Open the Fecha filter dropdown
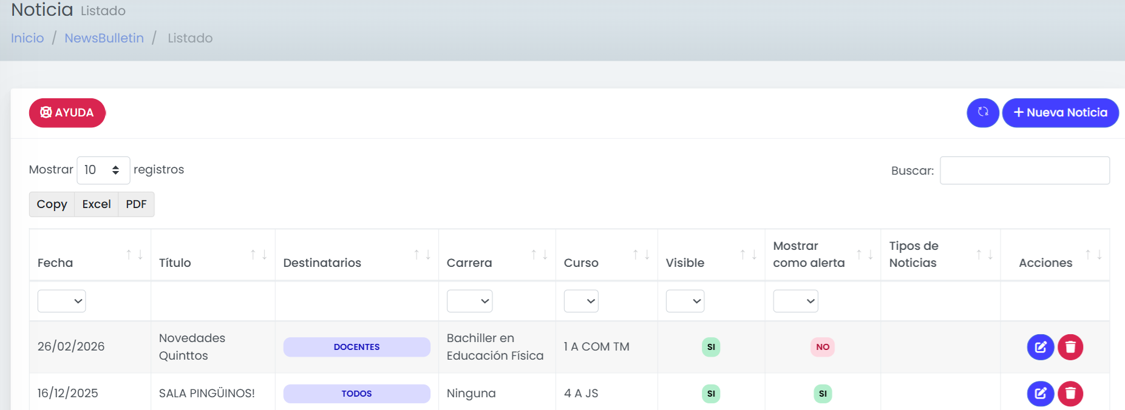The width and height of the screenshot is (1125, 410). coord(61,301)
